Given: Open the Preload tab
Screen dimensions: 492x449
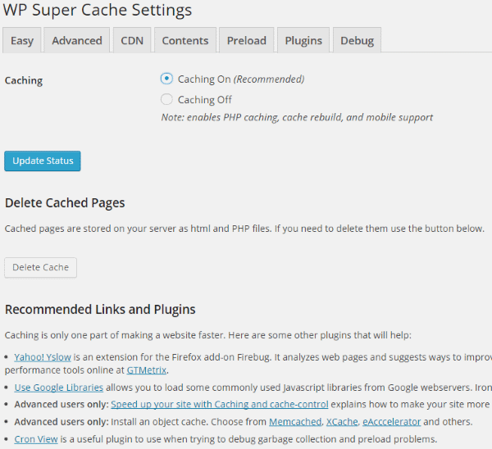Looking at the screenshot, I should coord(247,40).
